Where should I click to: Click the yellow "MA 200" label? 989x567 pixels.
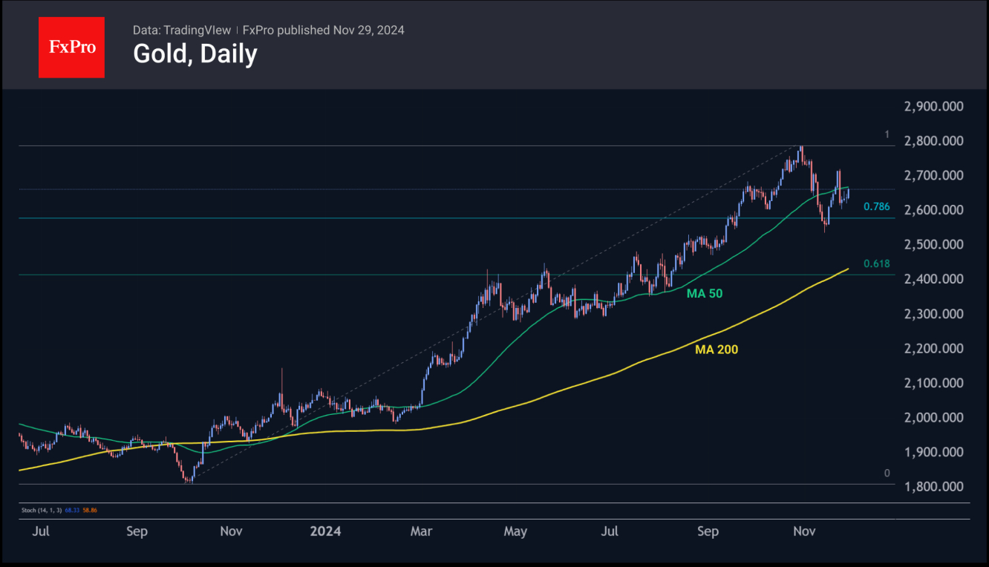(717, 349)
